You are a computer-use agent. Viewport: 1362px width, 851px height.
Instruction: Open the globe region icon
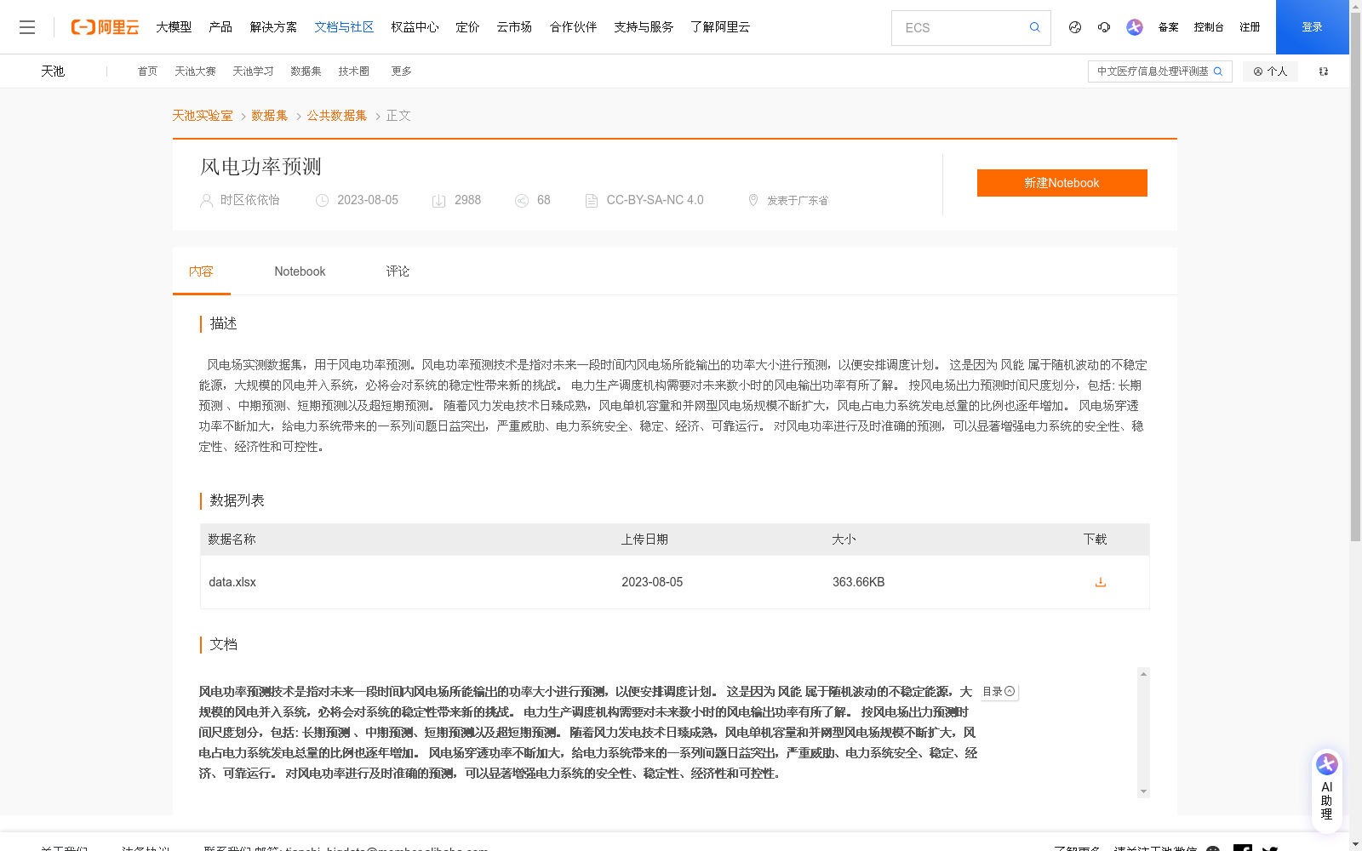(x=1075, y=27)
